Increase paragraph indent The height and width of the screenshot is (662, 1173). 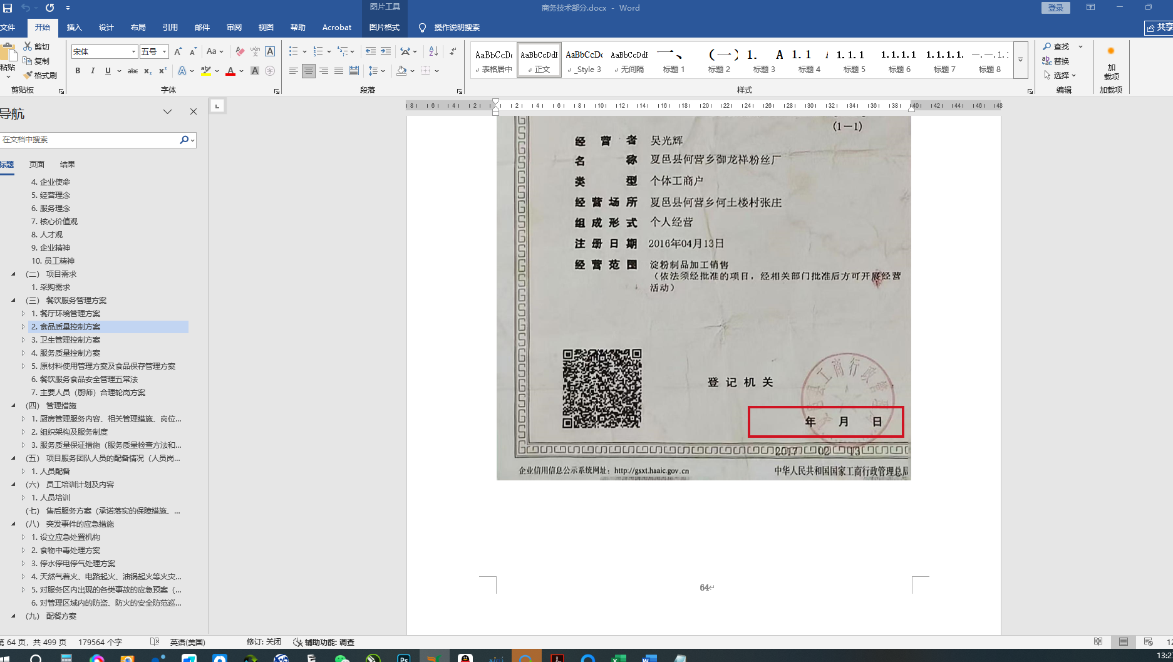(386, 51)
